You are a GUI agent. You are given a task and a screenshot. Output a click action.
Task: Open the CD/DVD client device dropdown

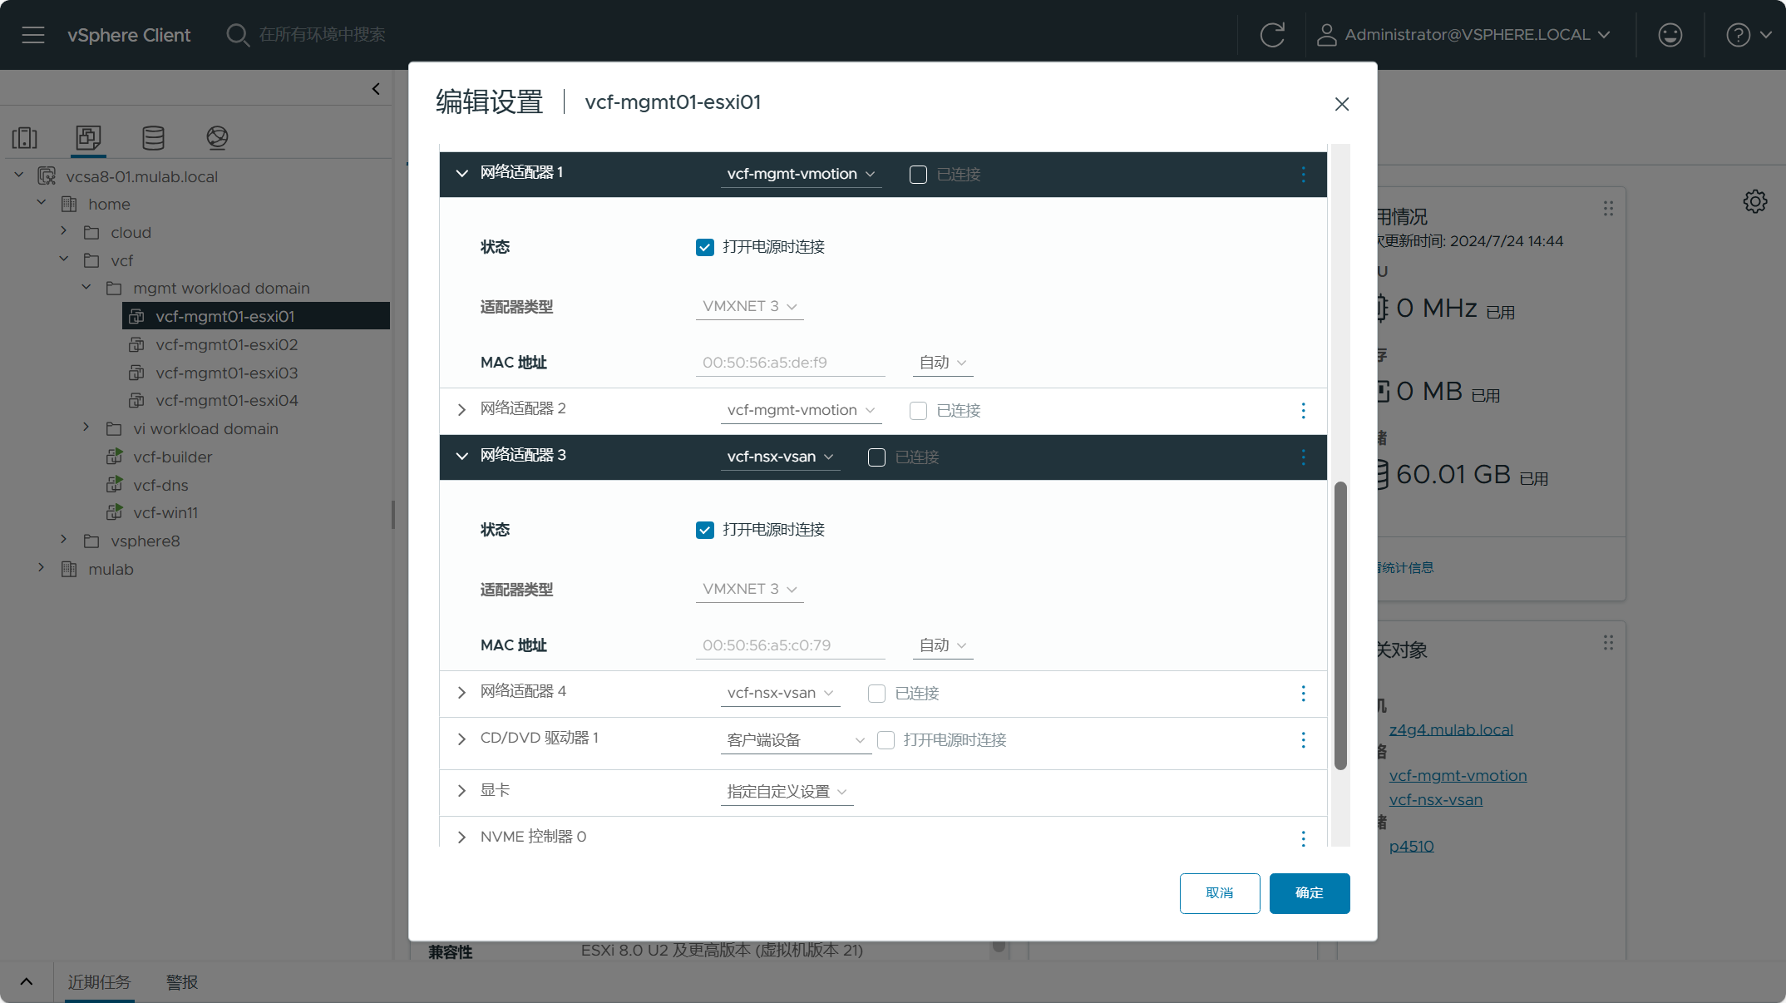click(x=796, y=741)
